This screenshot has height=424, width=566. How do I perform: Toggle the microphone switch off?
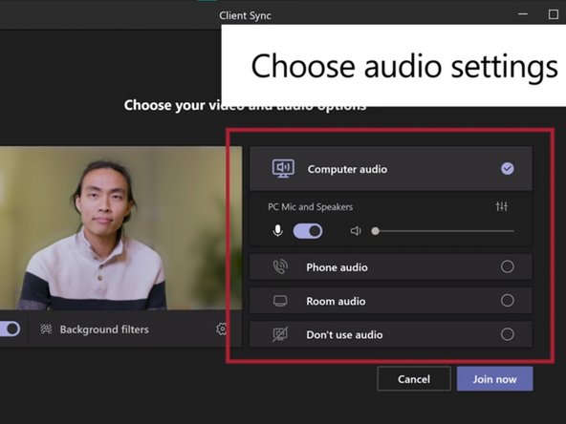[308, 231]
